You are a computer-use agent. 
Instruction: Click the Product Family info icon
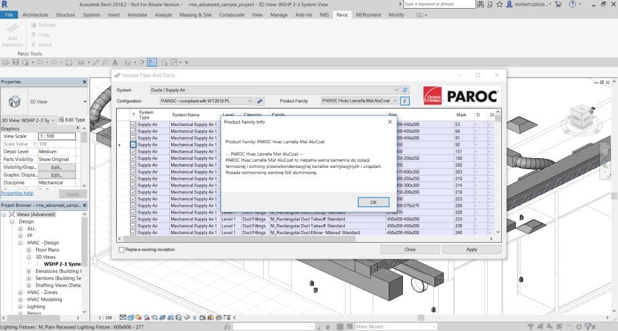(x=405, y=101)
